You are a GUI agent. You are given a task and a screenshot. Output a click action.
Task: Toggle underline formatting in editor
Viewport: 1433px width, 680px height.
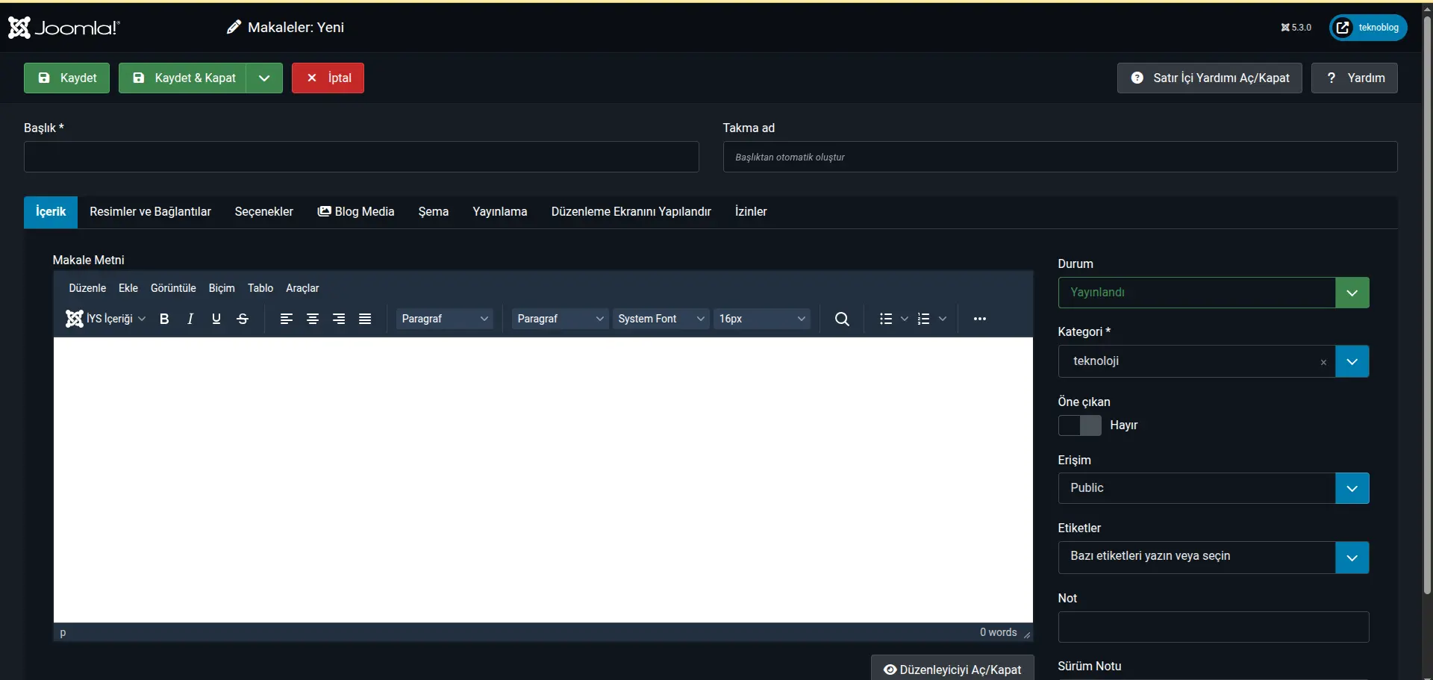tap(216, 319)
